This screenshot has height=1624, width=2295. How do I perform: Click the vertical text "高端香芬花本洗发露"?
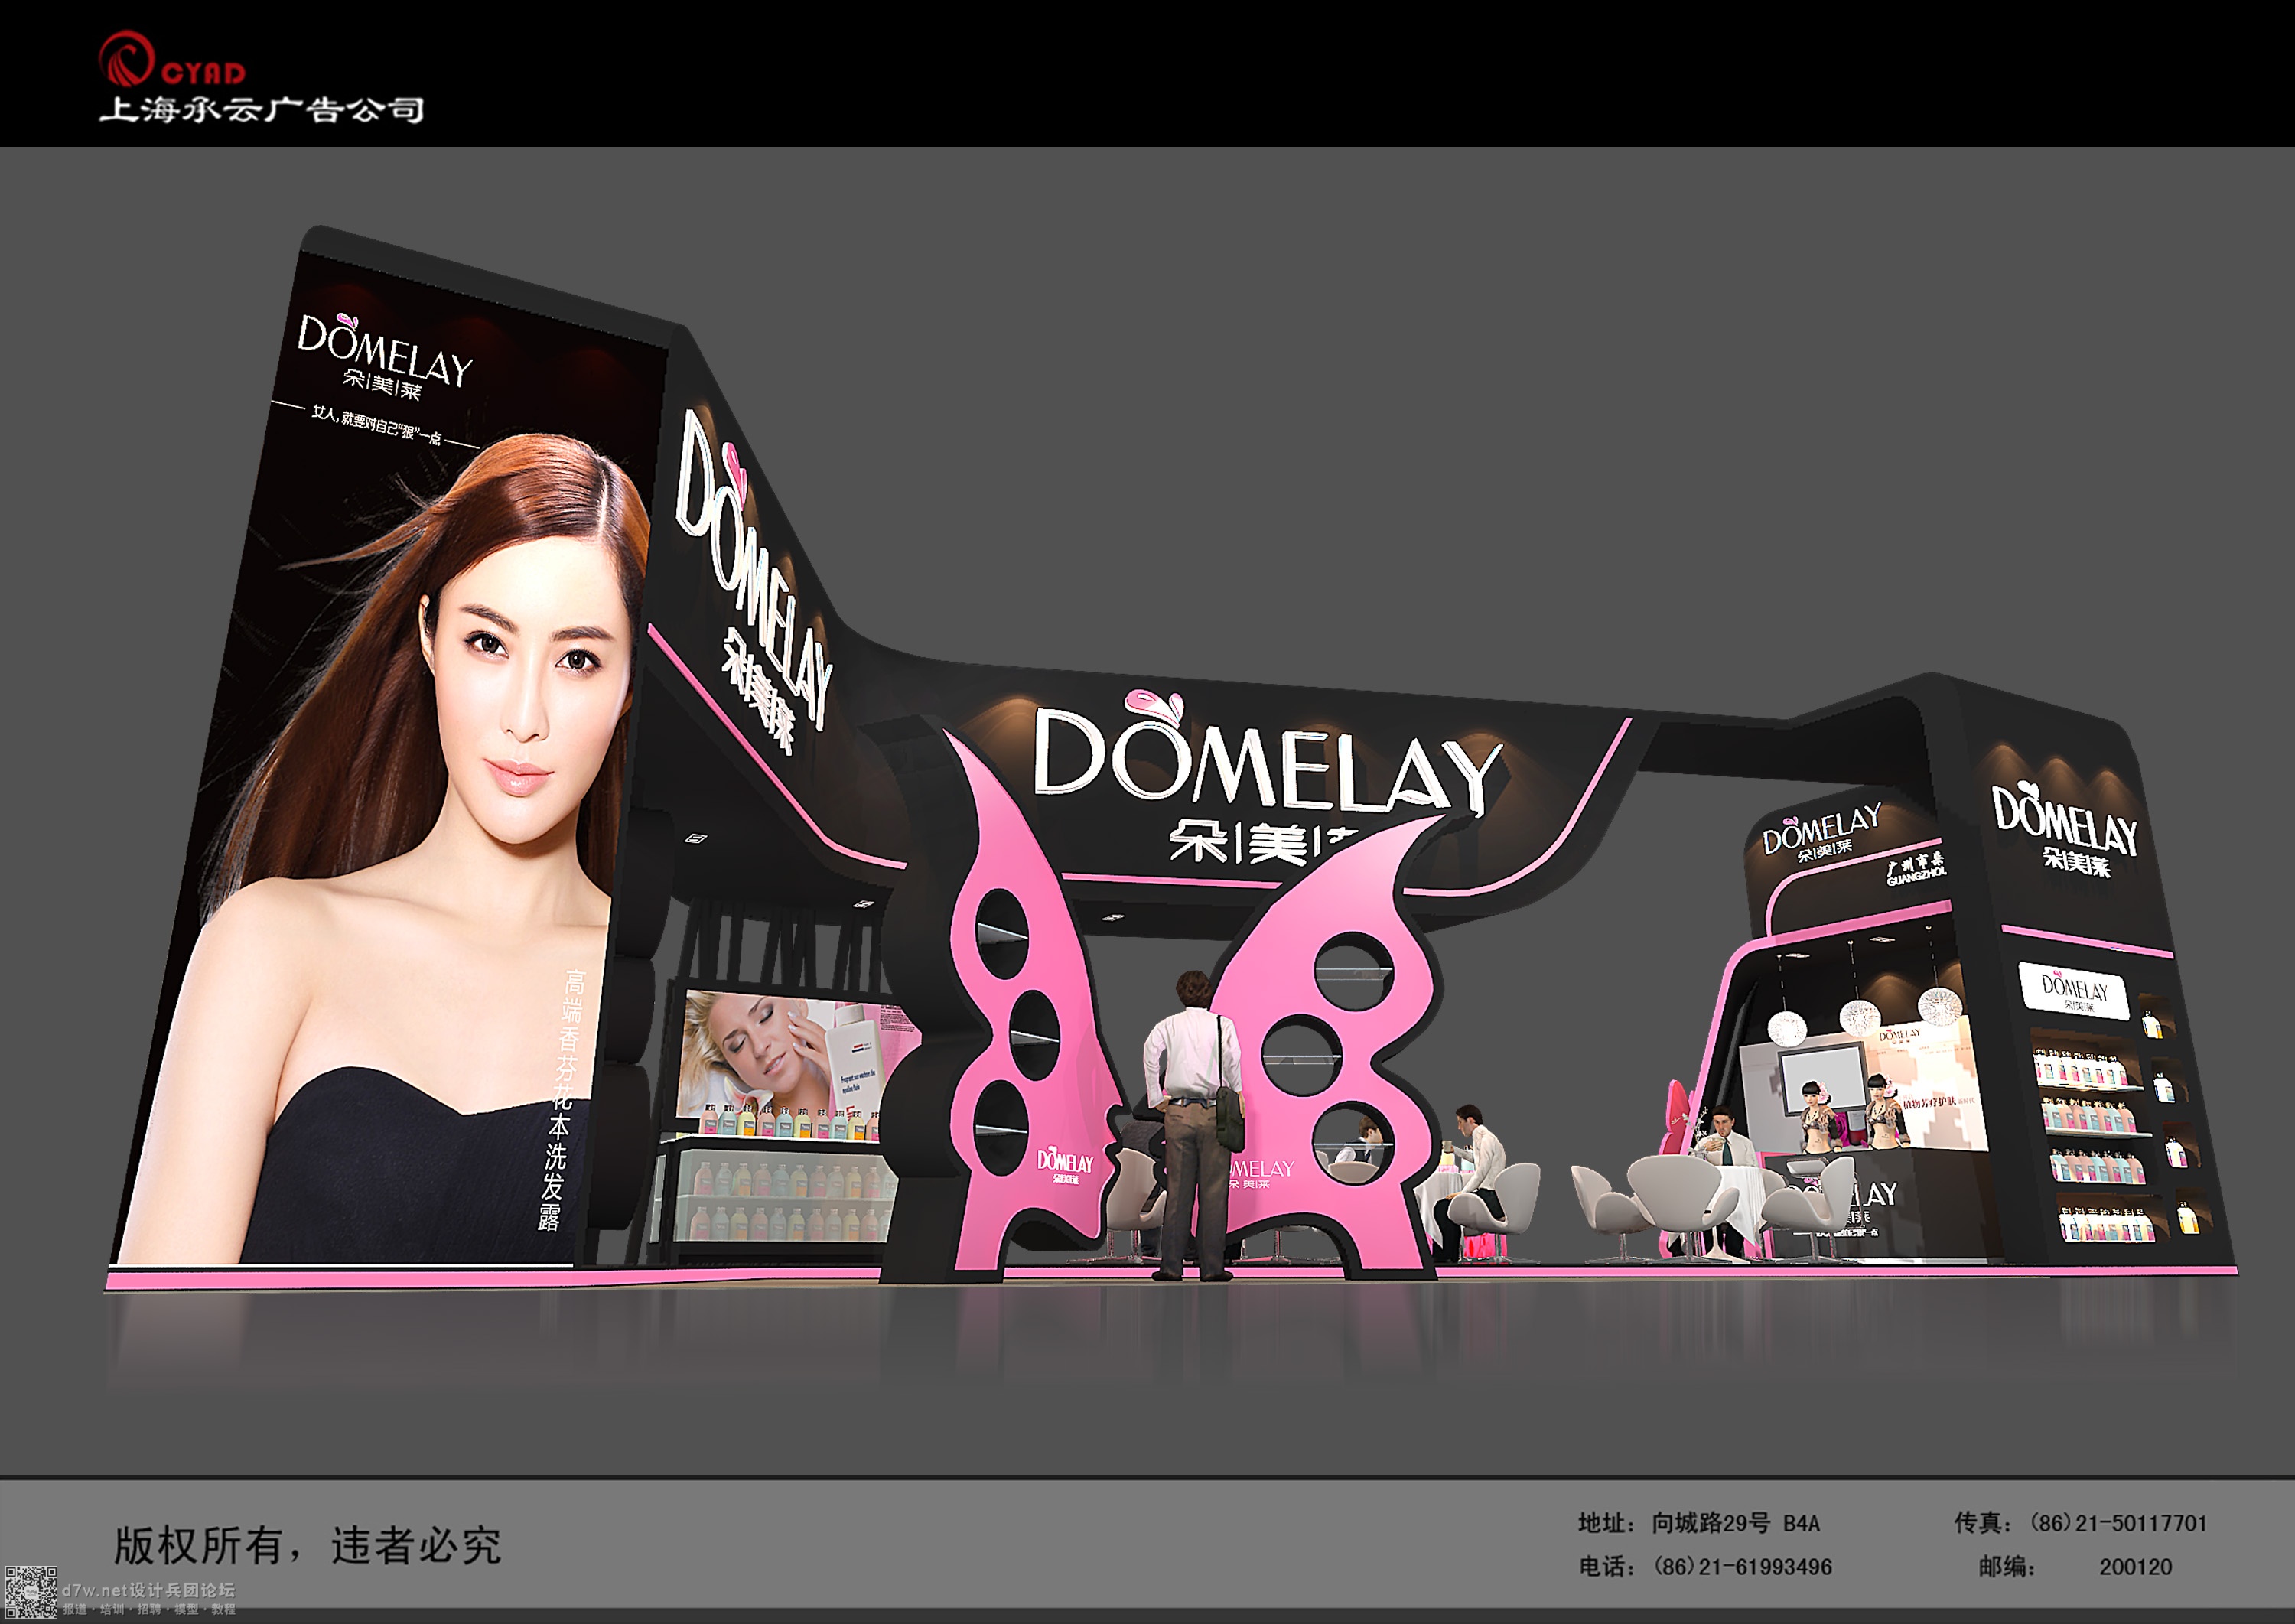click(x=561, y=1099)
